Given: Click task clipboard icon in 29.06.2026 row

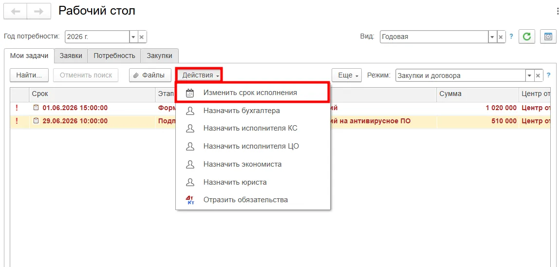Looking at the screenshot, I should point(36,121).
